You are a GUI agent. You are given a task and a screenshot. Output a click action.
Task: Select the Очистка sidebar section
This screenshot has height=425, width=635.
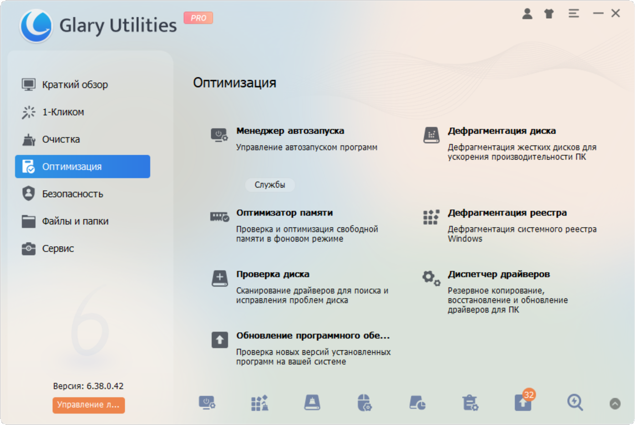(61, 139)
